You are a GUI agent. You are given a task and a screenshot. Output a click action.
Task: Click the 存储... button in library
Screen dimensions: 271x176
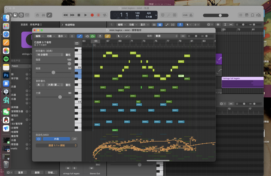(x=51, y=172)
